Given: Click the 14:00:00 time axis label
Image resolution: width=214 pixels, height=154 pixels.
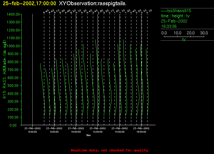Looking at the screenshot, I should [120, 132].
